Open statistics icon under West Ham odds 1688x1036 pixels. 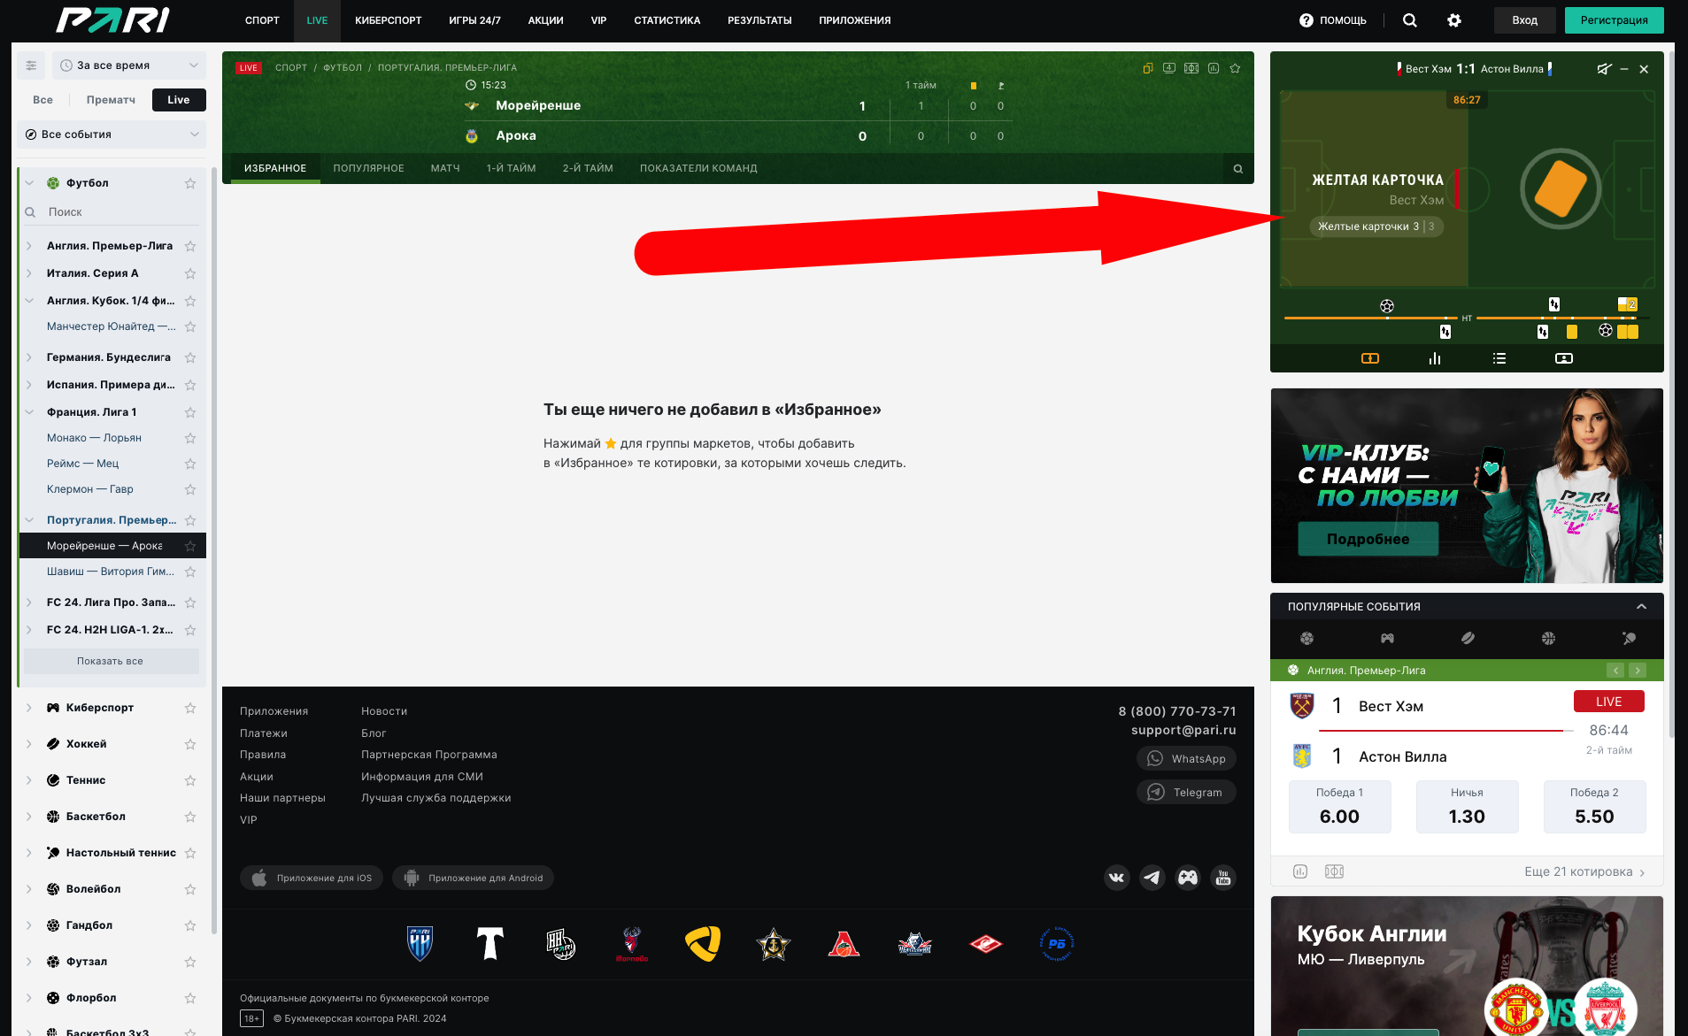click(x=1300, y=871)
